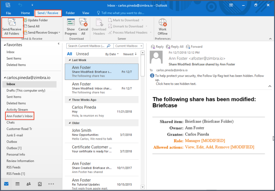Select the Outbox [1] folder
275x191 pixels.
(14, 148)
